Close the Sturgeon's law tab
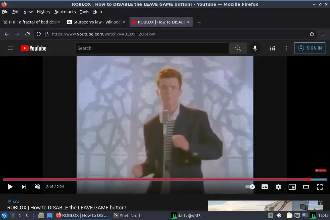This screenshot has width=330, height=220. pyautogui.click(x=124, y=22)
